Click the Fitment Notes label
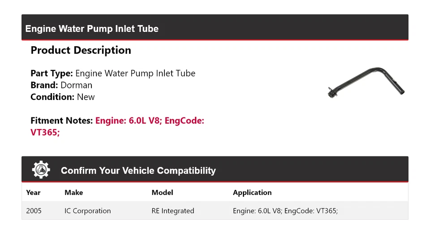The height and width of the screenshot is (234, 430). click(62, 121)
